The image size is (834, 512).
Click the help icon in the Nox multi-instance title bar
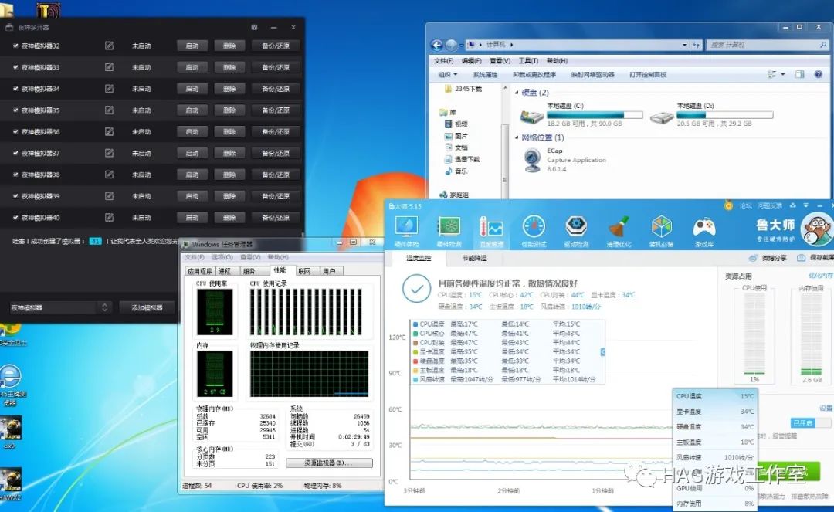[254, 27]
